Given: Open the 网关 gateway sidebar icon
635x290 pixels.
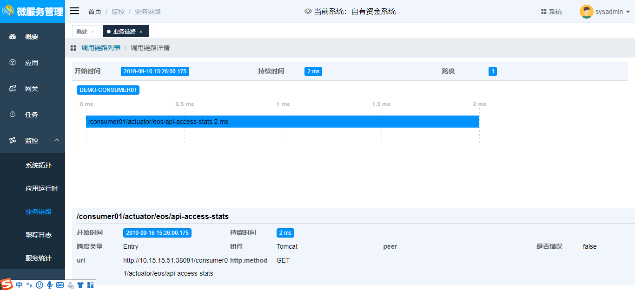Looking at the screenshot, I should pyautogui.click(x=13, y=88).
